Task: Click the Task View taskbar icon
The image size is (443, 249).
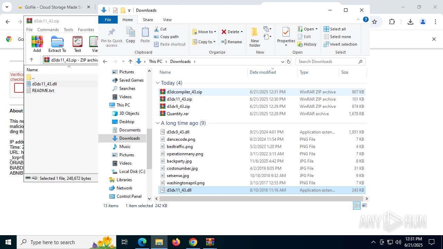Action: [x=125, y=242]
